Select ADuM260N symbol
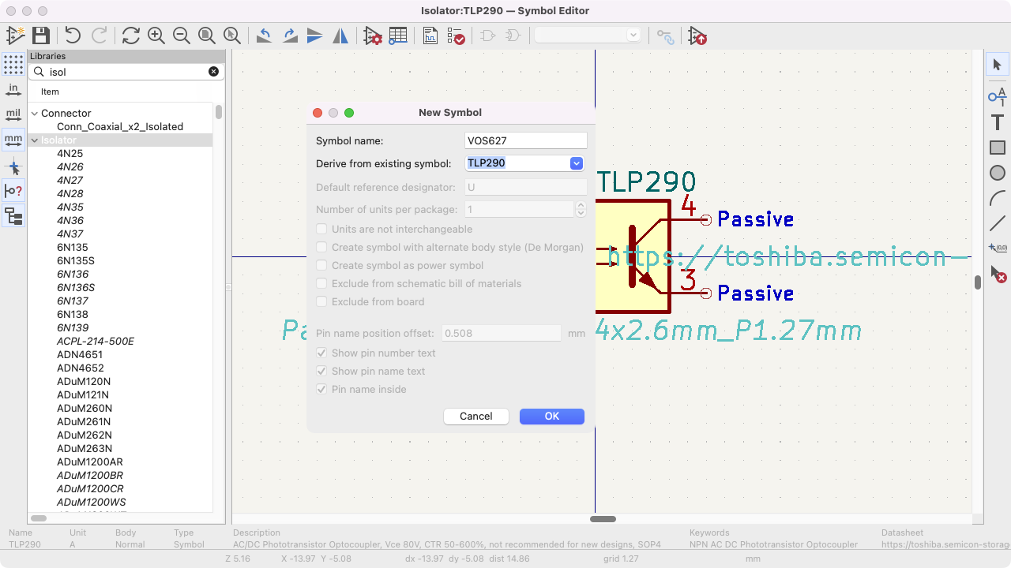This screenshot has height=568, width=1011. tap(85, 409)
